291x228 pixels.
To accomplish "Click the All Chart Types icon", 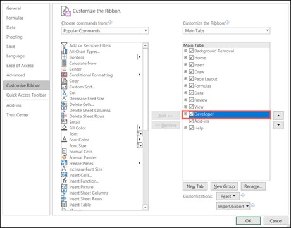I will click(x=64, y=51).
